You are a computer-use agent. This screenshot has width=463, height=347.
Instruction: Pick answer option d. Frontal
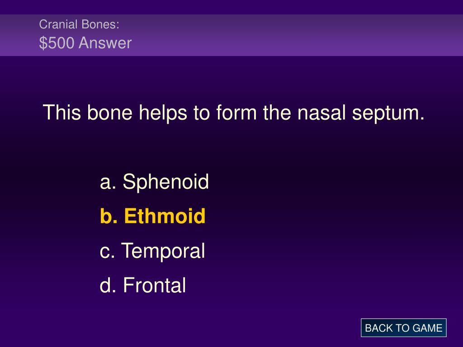click(x=143, y=285)
